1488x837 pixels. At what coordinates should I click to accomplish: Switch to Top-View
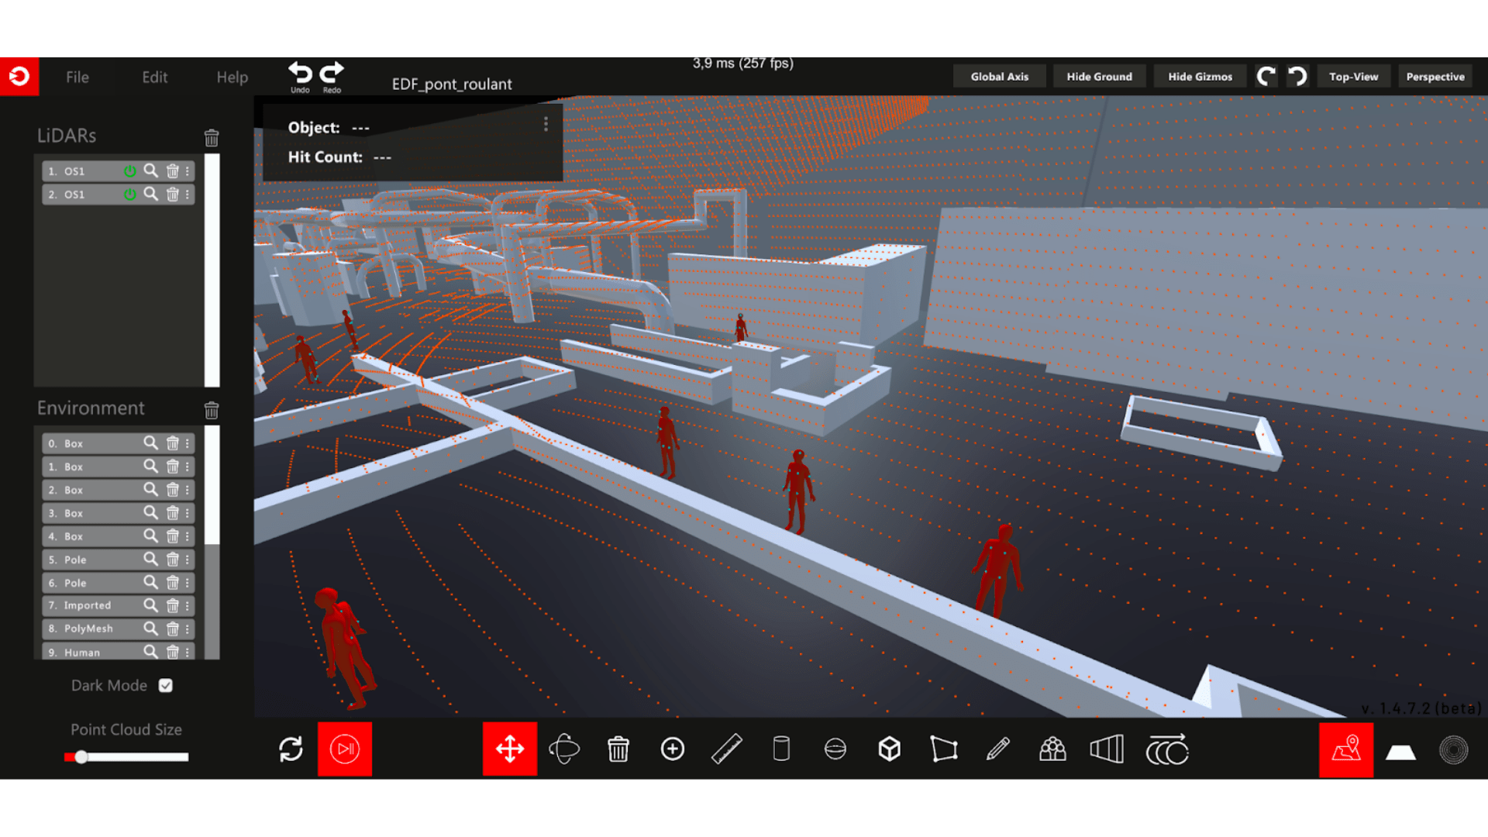1353,77
